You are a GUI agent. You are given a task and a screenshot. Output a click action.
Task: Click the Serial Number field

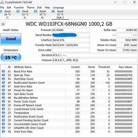click(71, 35)
